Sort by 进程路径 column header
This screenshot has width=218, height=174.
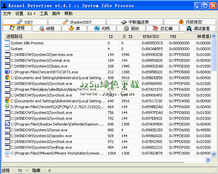[x=55, y=37]
